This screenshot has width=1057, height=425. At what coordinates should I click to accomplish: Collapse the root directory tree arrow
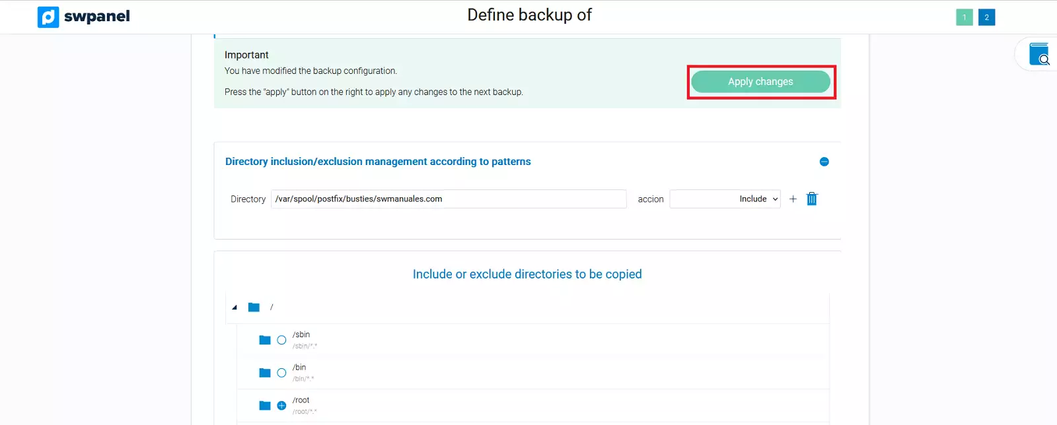pyautogui.click(x=235, y=308)
